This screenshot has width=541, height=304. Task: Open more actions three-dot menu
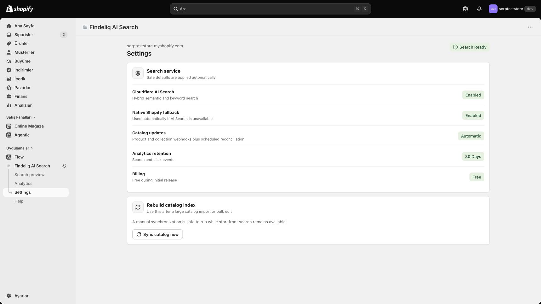pos(530,27)
